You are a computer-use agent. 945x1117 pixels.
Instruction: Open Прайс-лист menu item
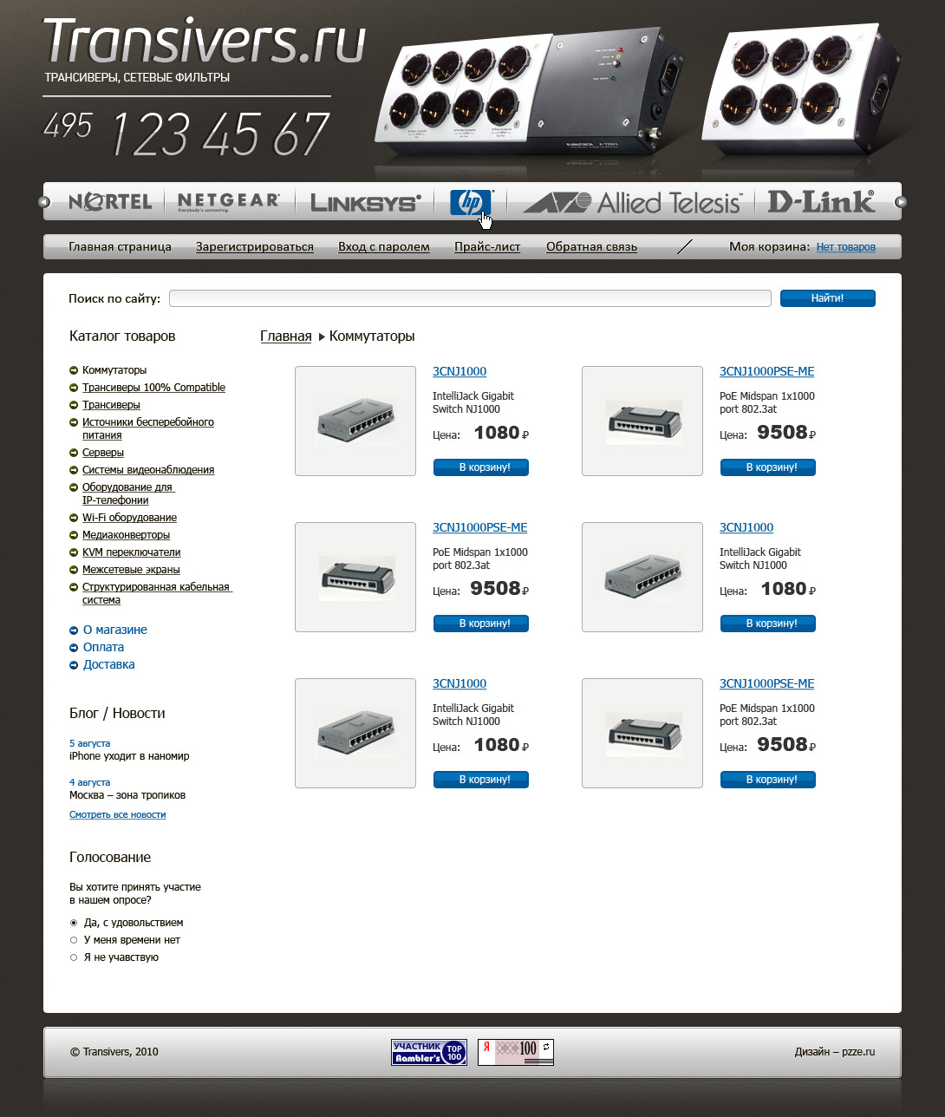[487, 247]
